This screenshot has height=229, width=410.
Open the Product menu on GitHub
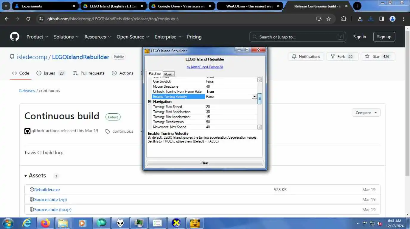coord(37,37)
